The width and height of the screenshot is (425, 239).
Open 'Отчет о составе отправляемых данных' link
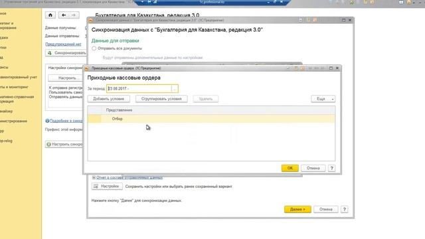click(x=129, y=177)
